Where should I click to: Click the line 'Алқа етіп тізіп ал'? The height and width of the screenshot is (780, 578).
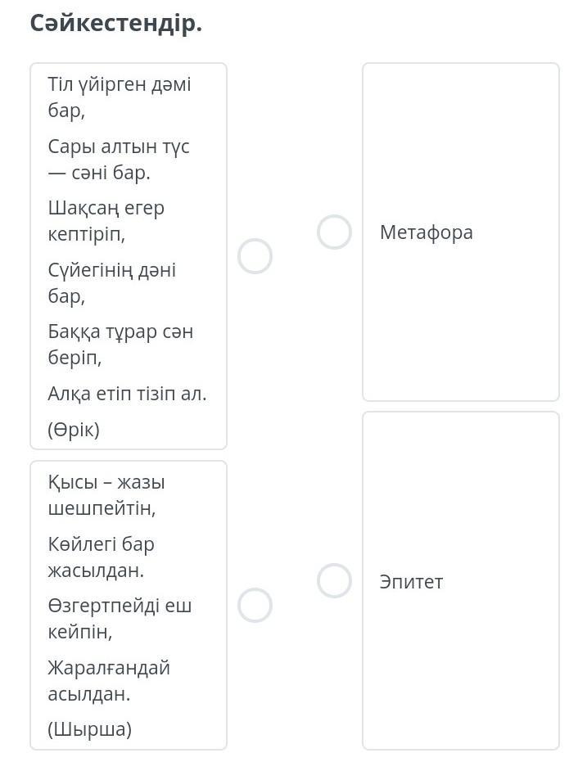(127, 394)
